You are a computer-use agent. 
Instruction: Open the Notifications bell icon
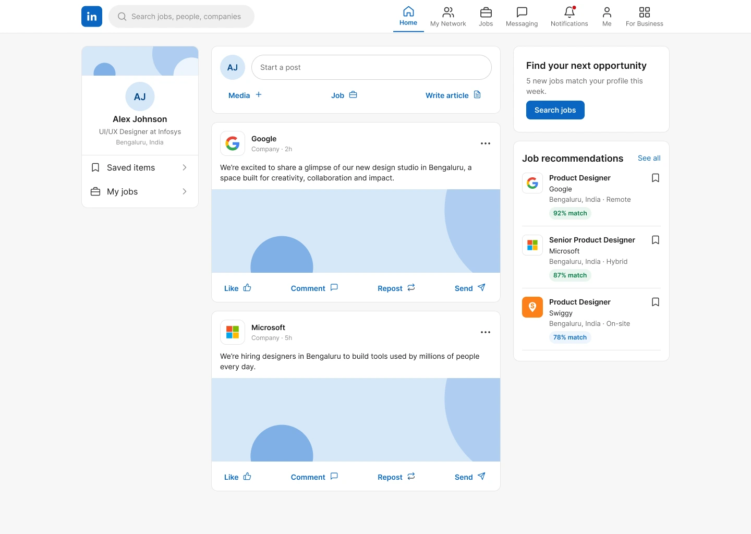570,12
